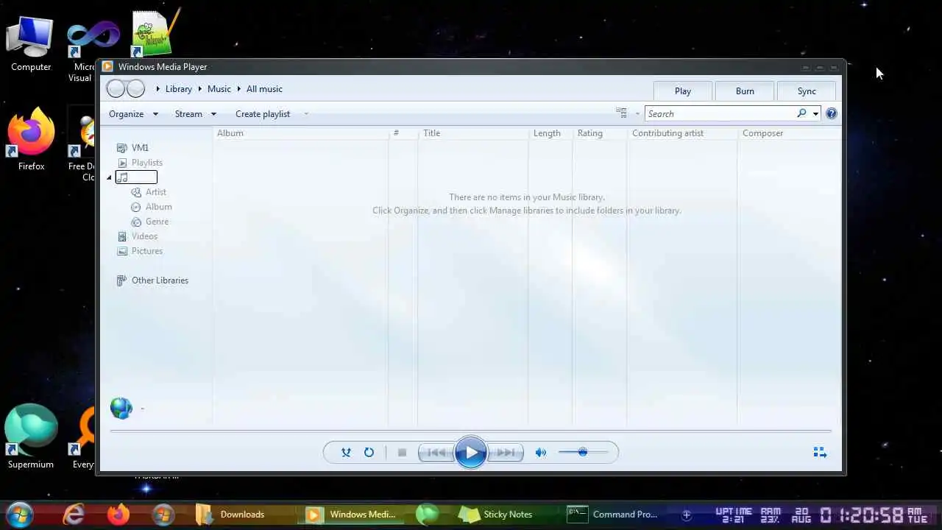Open the search options dropdown arrow
The image size is (942, 530).
click(x=815, y=114)
